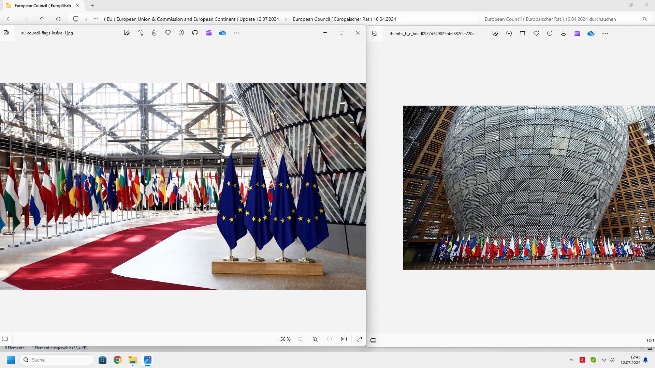
Task: Open the notification bell in the system tray
Action: pyautogui.click(x=645, y=360)
